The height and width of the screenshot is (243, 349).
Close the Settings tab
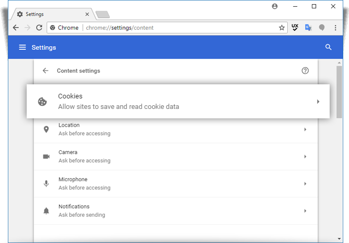pyautogui.click(x=87, y=14)
